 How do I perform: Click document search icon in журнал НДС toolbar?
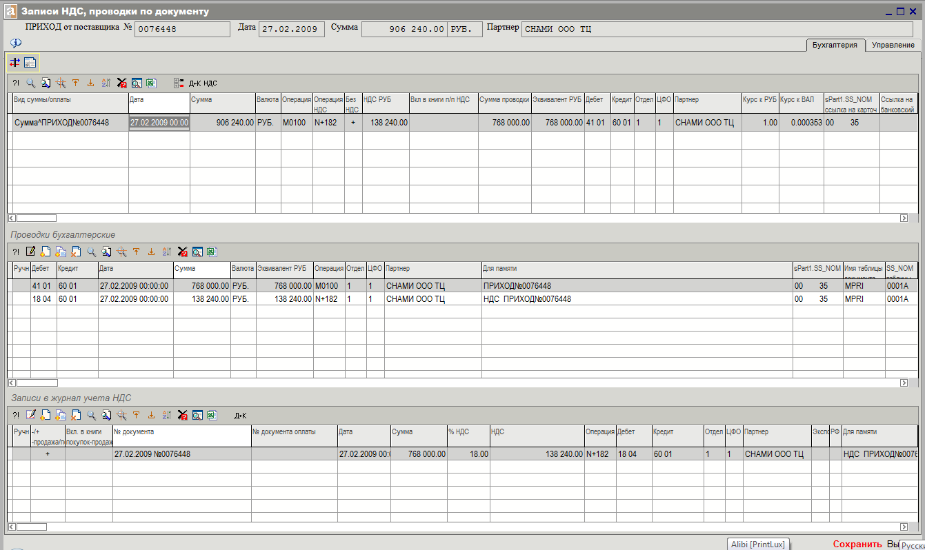[x=106, y=415]
